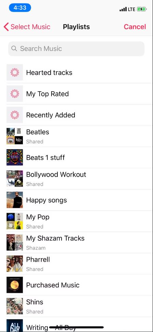Viewport: 153px width, 332px height.
Task: Cancel the music selection
Action: [x=135, y=27]
